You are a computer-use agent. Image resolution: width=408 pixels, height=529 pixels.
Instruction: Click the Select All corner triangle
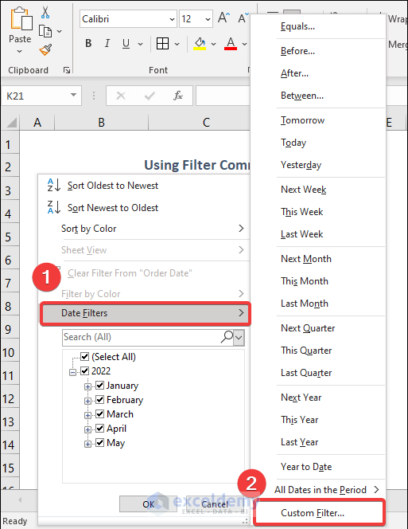pos(11,122)
